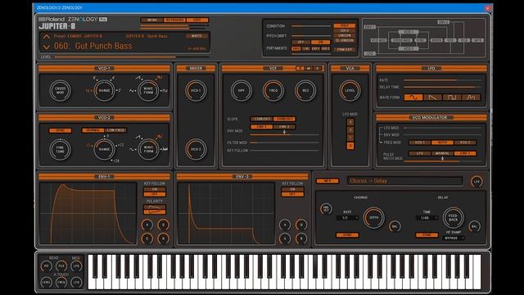Image resolution: width=524 pixels, height=295 pixels.
Task: Adjust the VCF FILTER MOD slider
Action: [x=284, y=143]
